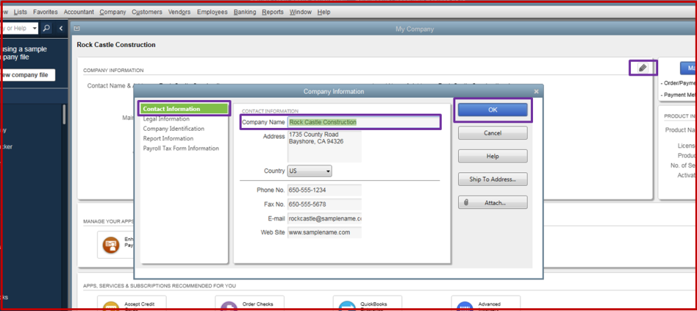Image resolution: width=697 pixels, height=311 pixels.
Task: Open the Help menu
Action: 324,12
